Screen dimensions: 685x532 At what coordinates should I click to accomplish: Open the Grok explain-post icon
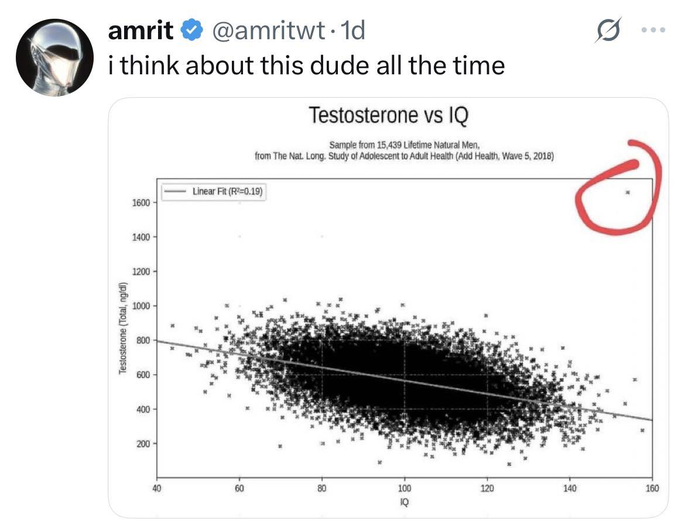(x=608, y=30)
